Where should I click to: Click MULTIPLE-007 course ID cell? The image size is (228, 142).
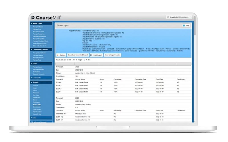pyautogui.click(x=61, y=114)
